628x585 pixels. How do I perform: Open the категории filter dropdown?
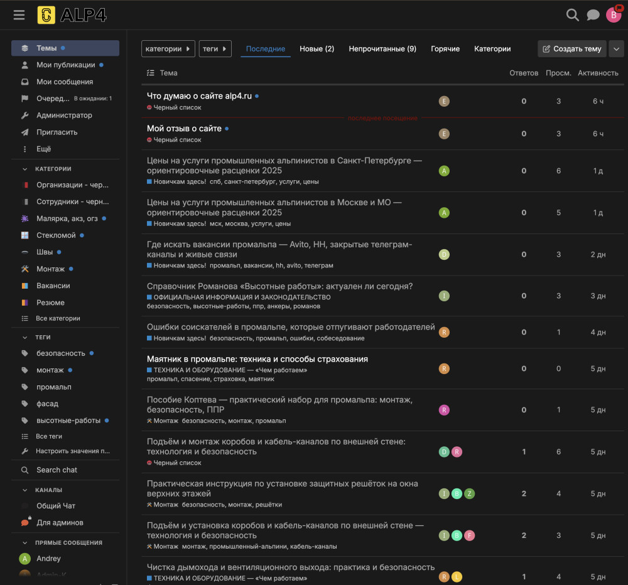[x=168, y=49]
